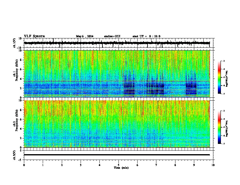
Task: Click the "-7" label on ch.1 colorbar
Action: point(223,94)
